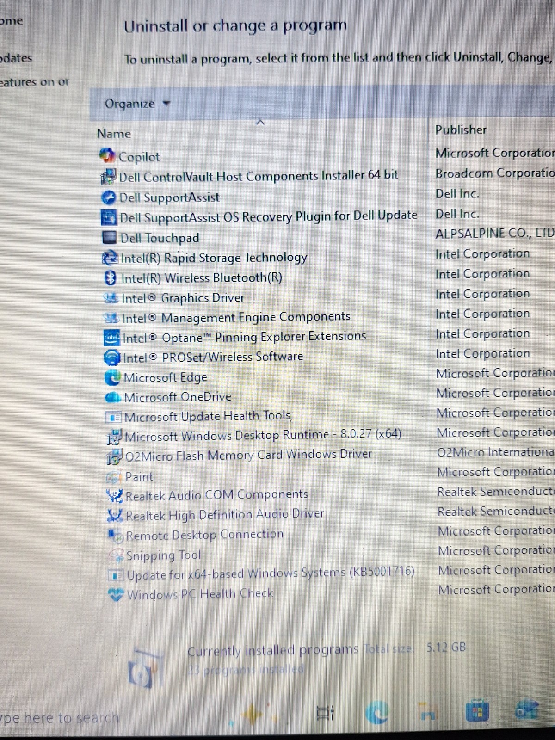Click the KB5001716 update icon
This screenshot has width=555, height=740.
(x=117, y=575)
